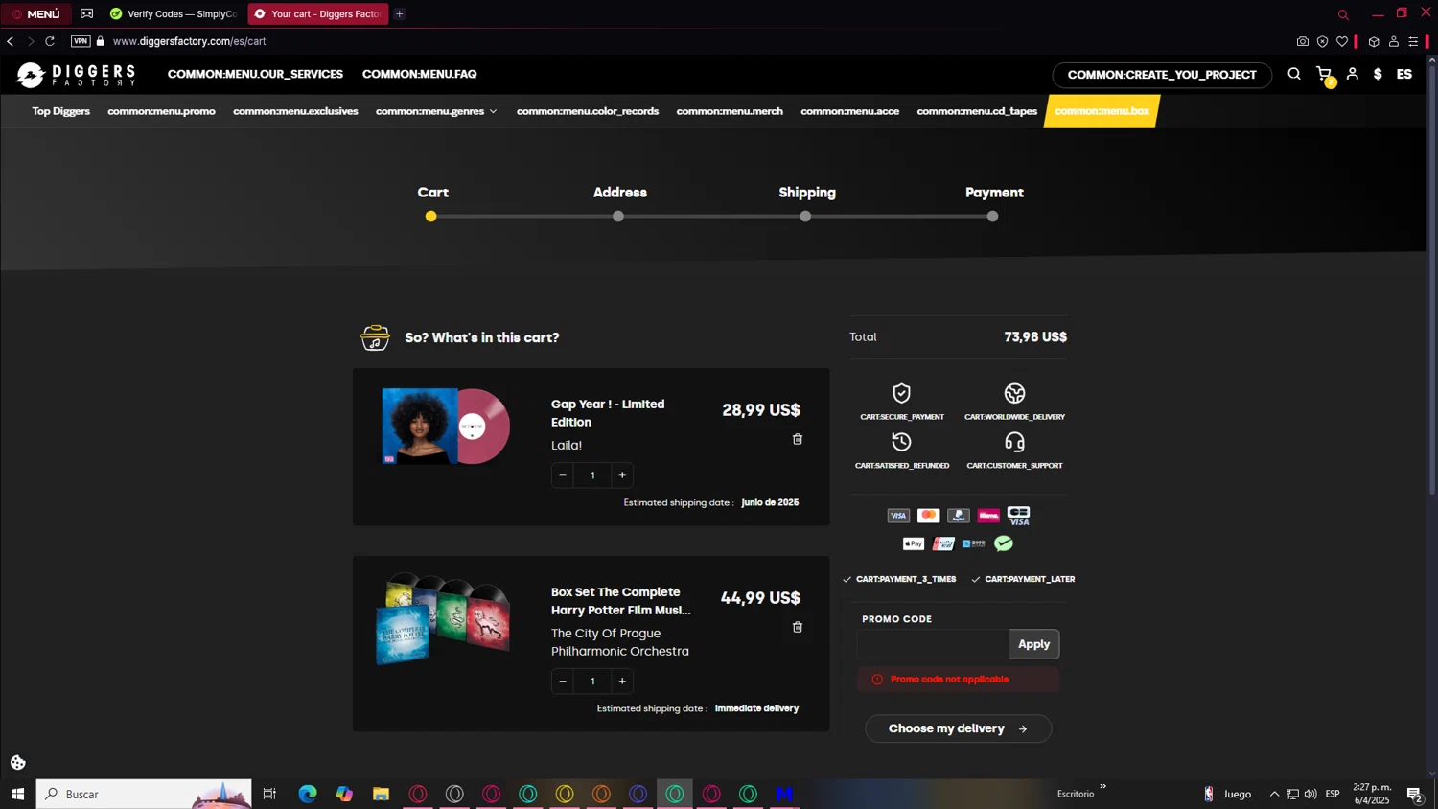
Task: Open COMMON:MENU.FAQ in header
Action: click(419, 74)
